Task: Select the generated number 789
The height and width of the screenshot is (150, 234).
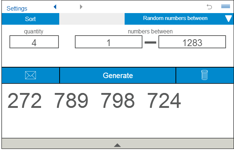Action: point(71,101)
